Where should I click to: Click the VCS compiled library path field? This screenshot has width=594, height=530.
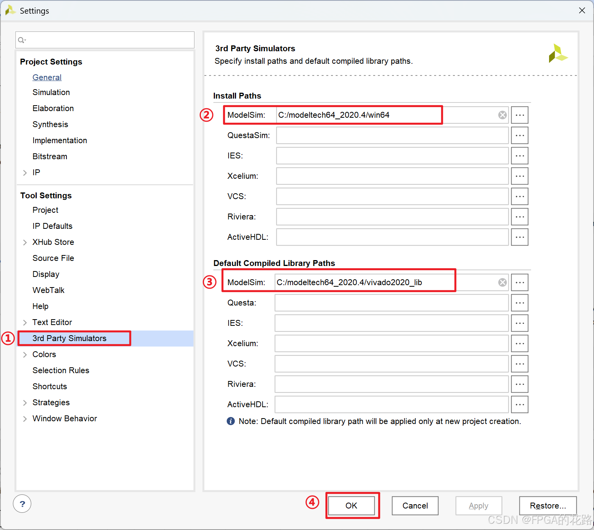coord(392,364)
